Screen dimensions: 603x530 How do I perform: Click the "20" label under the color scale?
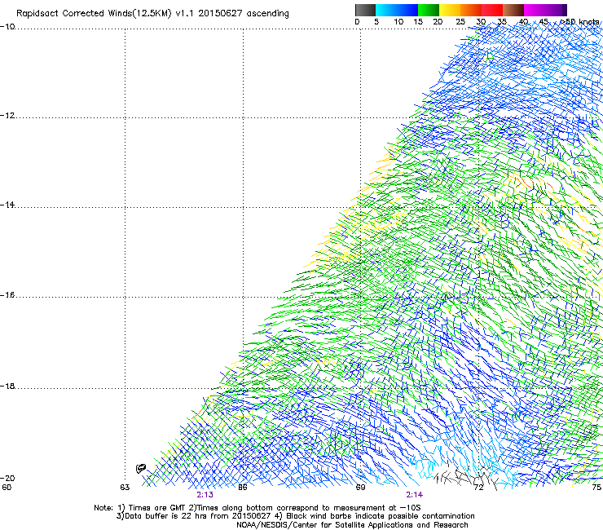438,22
